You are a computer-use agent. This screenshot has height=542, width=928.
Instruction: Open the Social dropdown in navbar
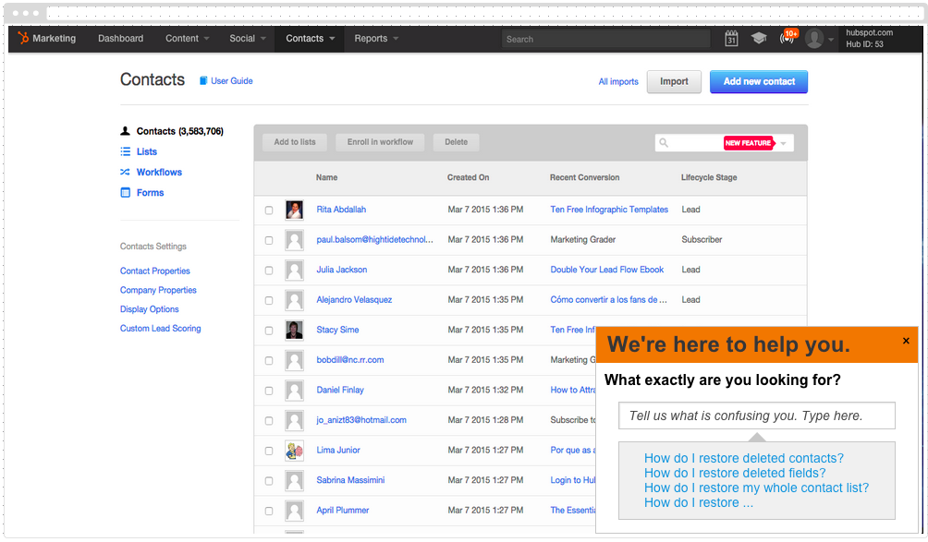247,39
